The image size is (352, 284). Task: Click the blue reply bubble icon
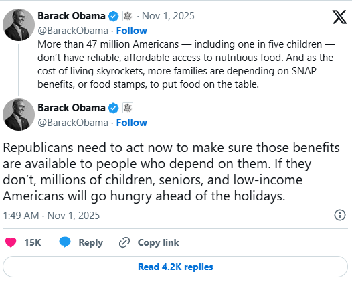(65, 242)
